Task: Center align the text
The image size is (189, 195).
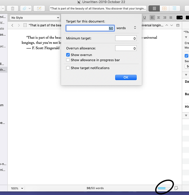Action: pyautogui.click(x=159, y=18)
